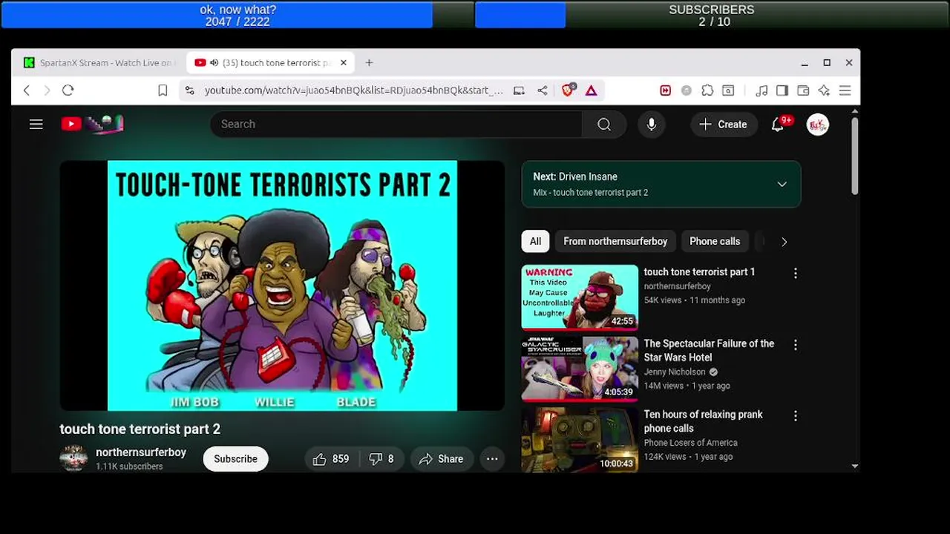Viewport: 950px width, 534px height.
Task: Click the install/cast screen icon in address bar
Action: coord(519,90)
